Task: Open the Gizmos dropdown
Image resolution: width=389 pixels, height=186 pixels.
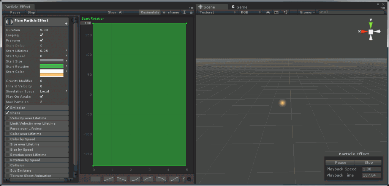Action: [x=307, y=12]
